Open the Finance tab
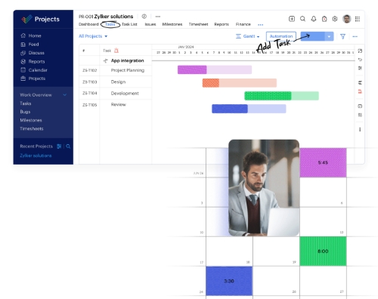This screenshot has height=299, width=378. click(x=243, y=24)
